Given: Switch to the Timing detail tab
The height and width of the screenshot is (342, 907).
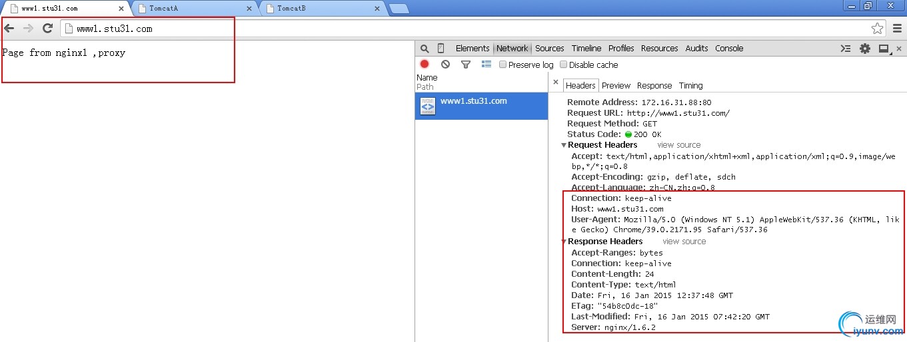Looking at the screenshot, I should [x=691, y=85].
